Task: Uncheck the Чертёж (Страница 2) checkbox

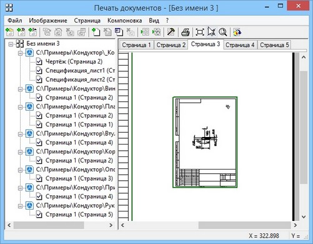Action: pyautogui.click(x=39, y=61)
